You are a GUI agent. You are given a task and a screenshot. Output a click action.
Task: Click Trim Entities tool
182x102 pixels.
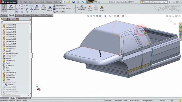pos(37,8)
